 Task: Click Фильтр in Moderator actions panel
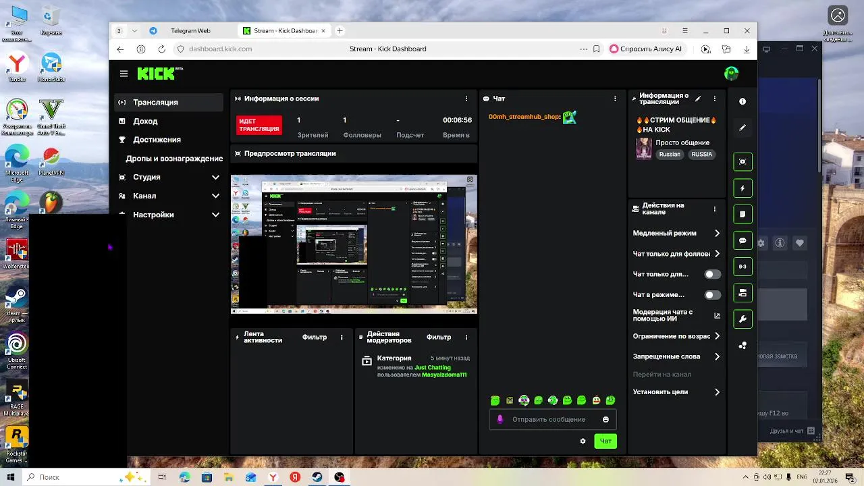pyautogui.click(x=439, y=337)
